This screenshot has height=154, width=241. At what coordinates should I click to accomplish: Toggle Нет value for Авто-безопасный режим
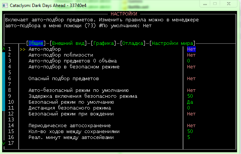pos(191,90)
